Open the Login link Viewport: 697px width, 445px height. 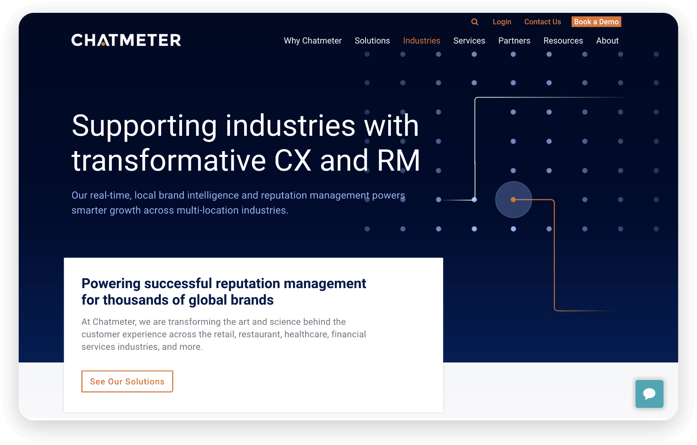pyautogui.click(x=502, y=22)
